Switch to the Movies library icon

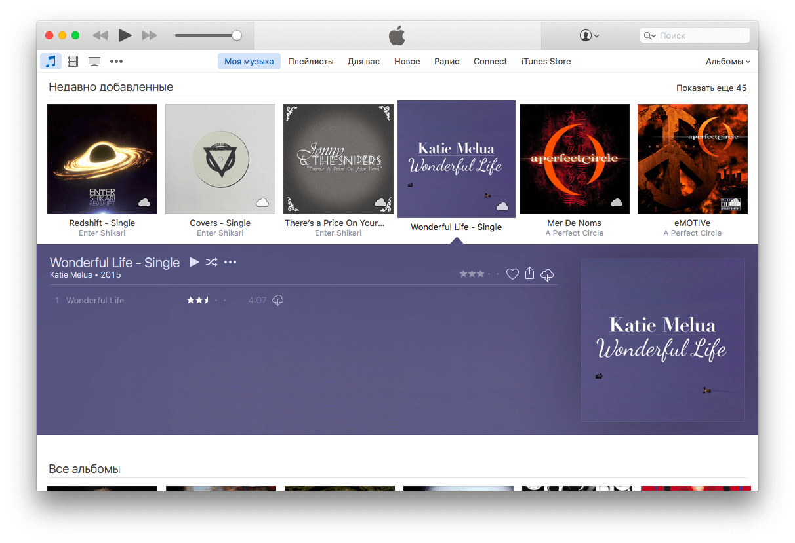(x=73, y=61)
